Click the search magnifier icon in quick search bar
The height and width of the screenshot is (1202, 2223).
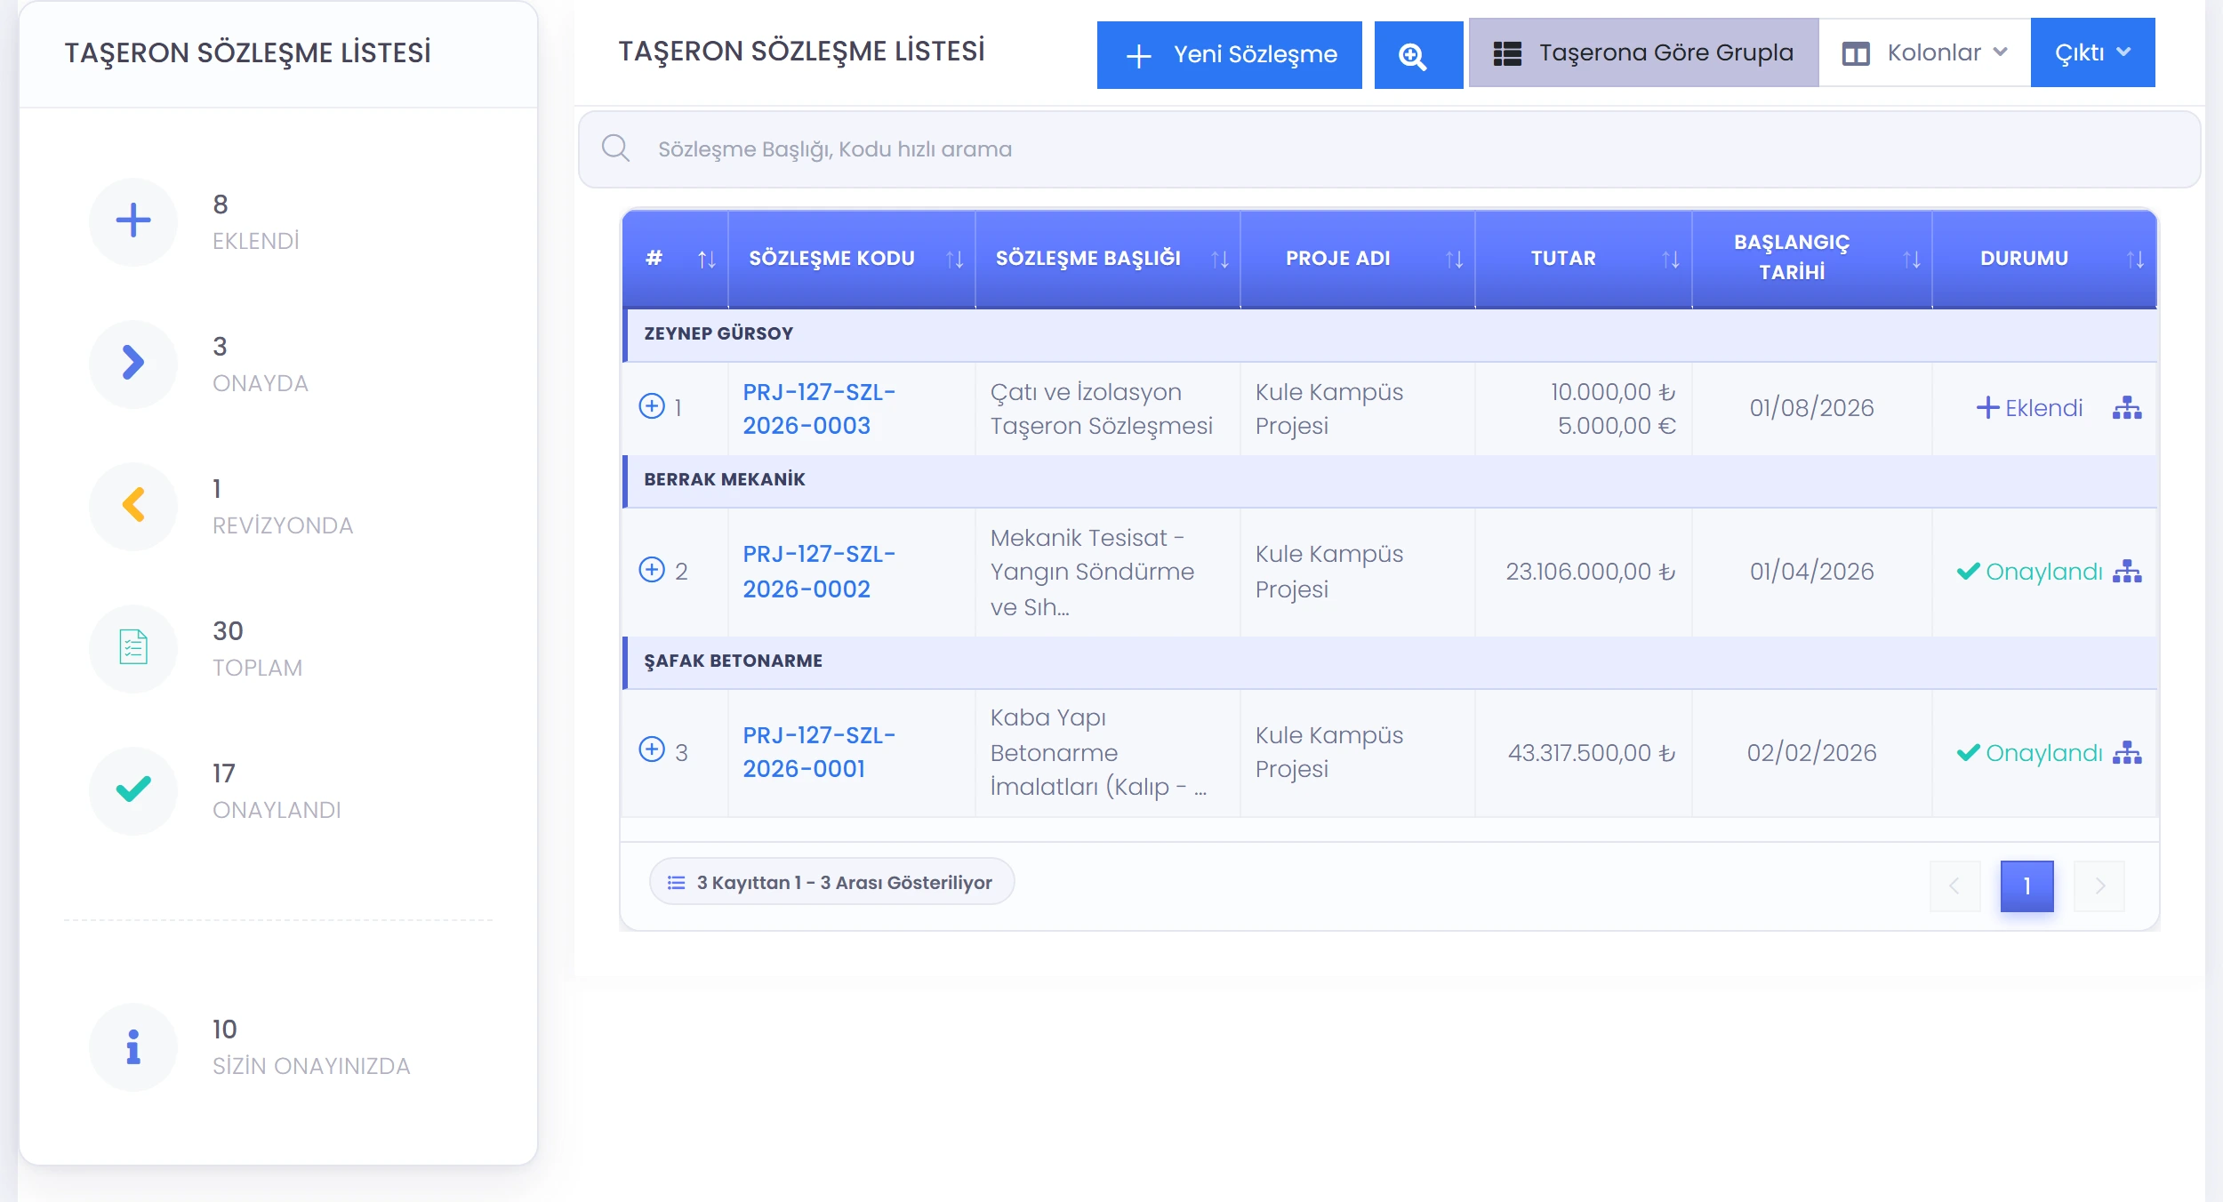(x=615, y=148)
